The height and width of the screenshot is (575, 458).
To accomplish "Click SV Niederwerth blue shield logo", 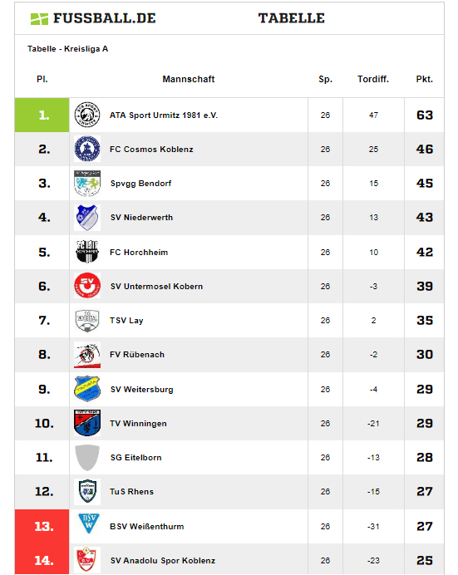I will pyautogui.click(x=87, y=218).
